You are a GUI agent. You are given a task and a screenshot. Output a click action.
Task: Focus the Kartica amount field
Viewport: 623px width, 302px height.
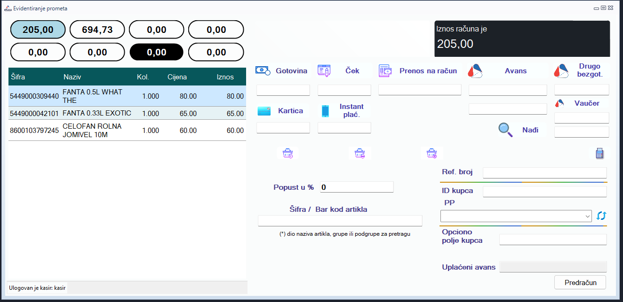[x=283, y=128]
